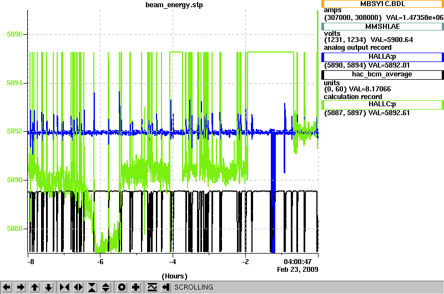
Task: Pan the graph right with right arrow
Action: 21,287
